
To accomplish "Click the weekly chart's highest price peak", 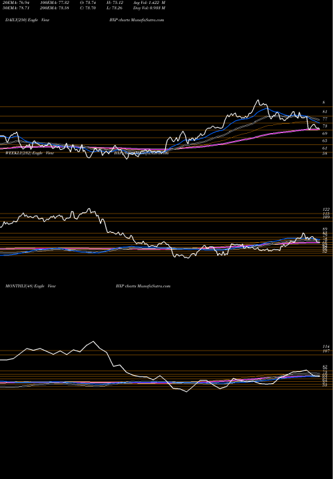I will point(89,209).
